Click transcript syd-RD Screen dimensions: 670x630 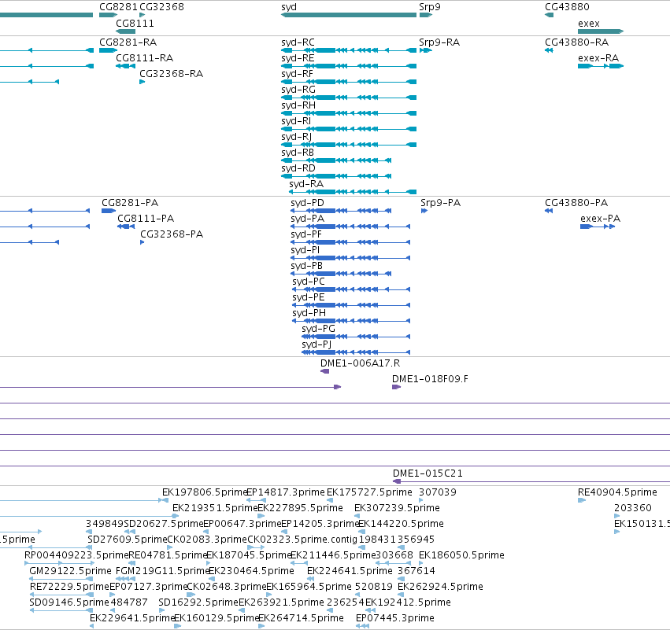click(298, 168)
